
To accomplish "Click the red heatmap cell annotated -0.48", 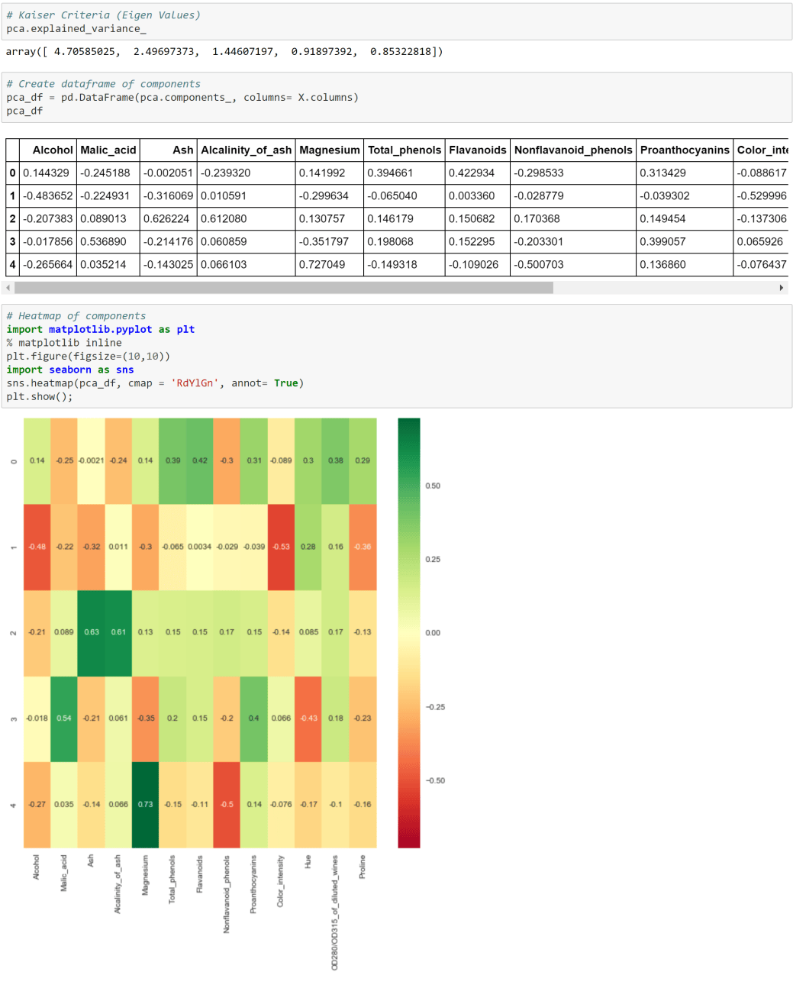I will point(37,547).
